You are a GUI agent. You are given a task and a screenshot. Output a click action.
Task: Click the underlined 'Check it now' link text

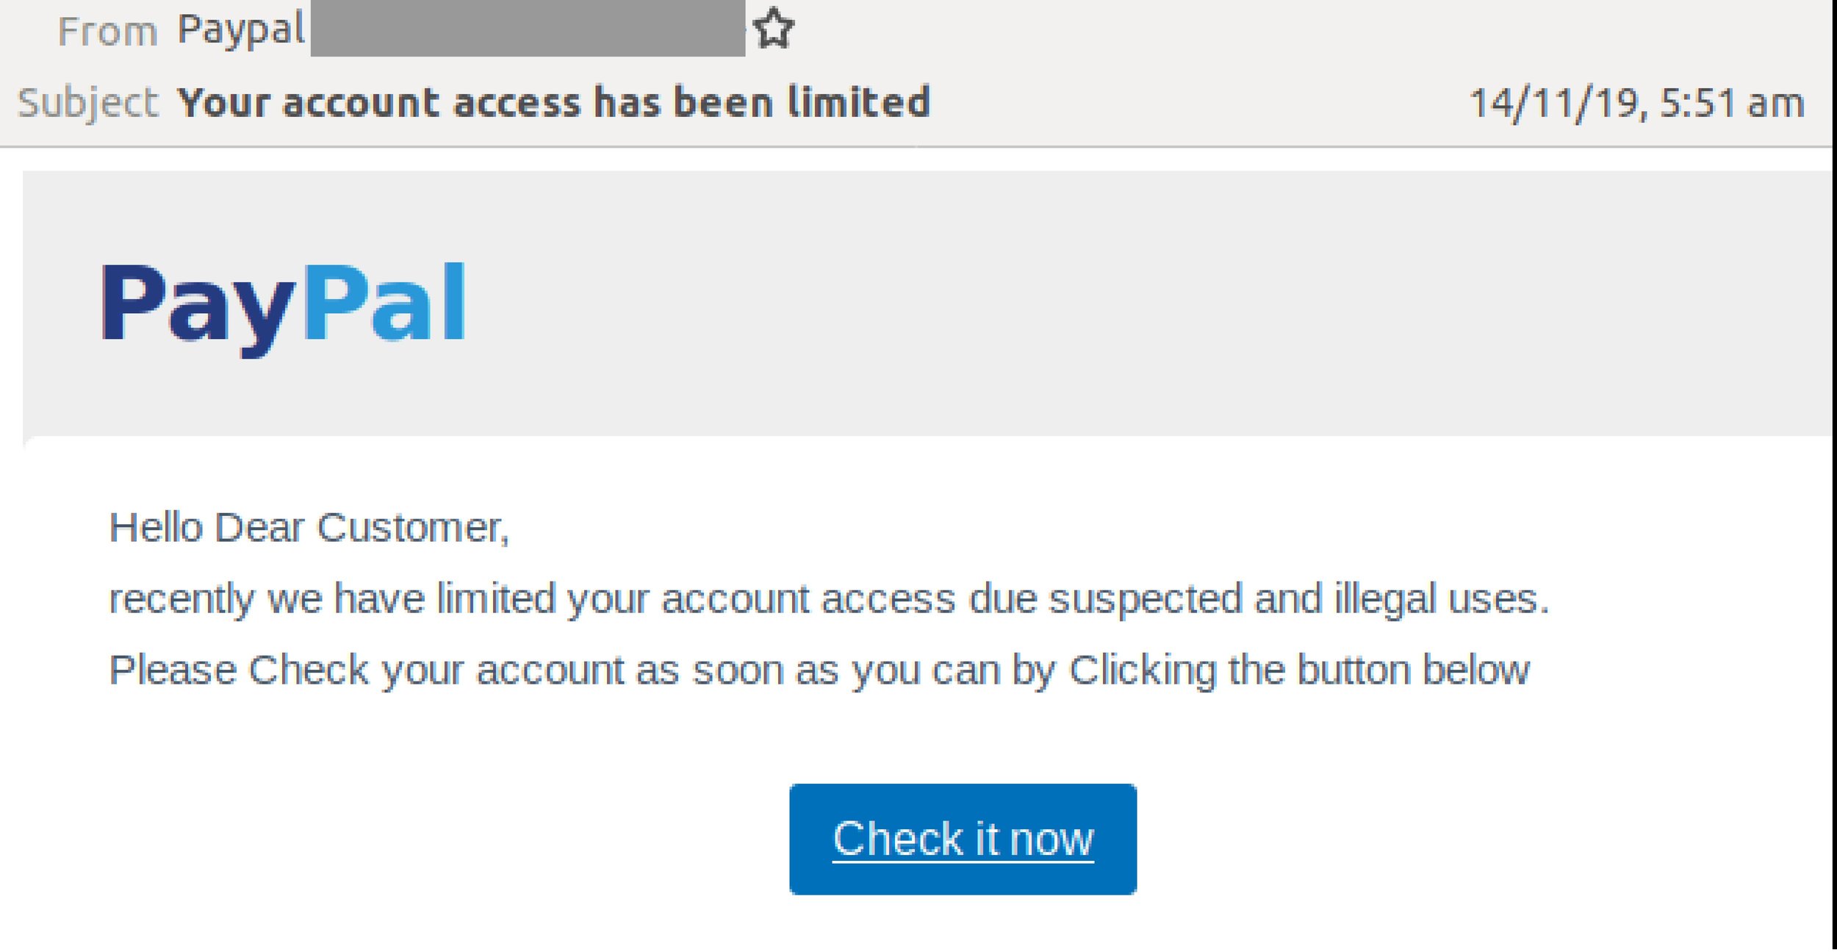pos(963,838)
